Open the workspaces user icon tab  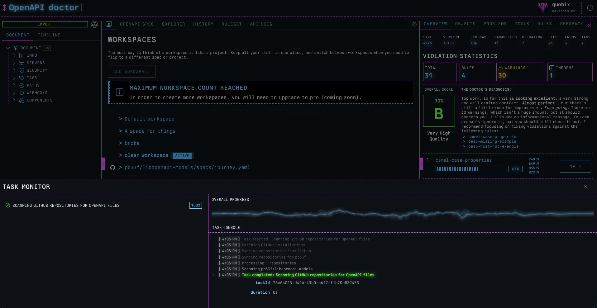(x=109, y=24)
